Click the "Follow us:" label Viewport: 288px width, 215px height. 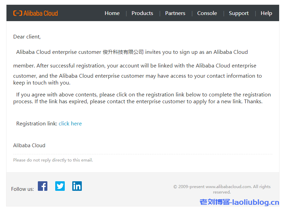22,189
